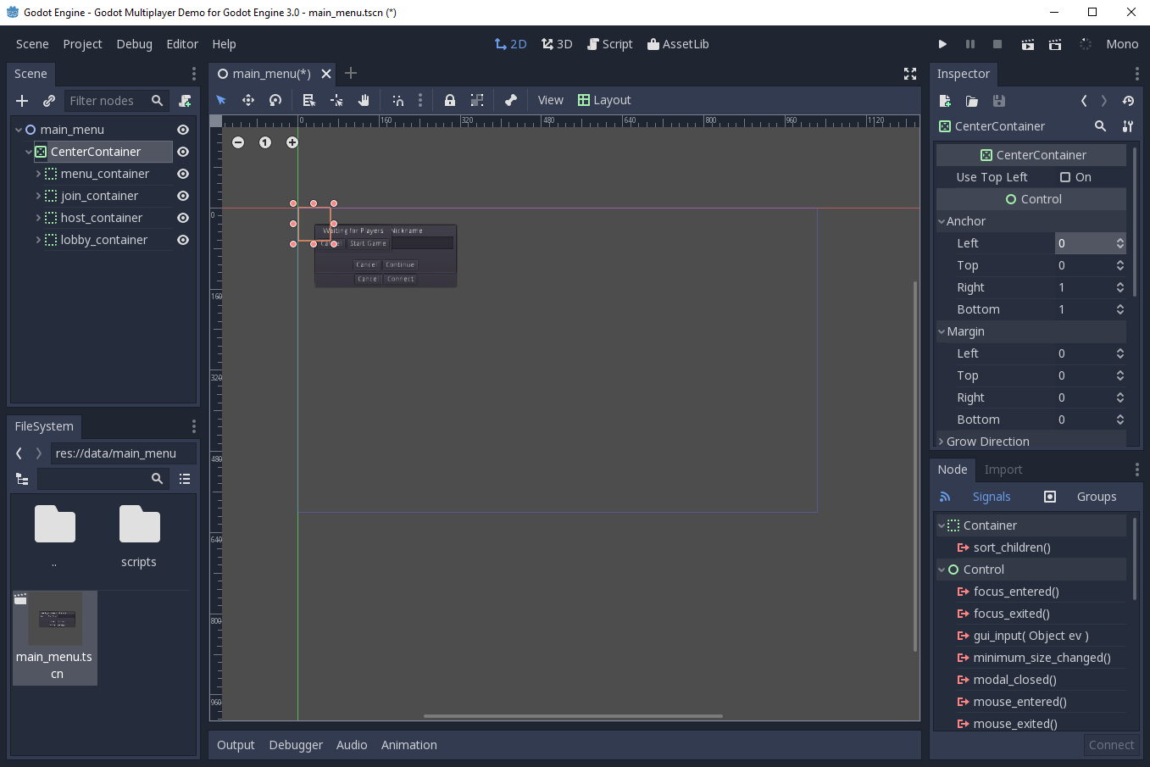Screen dimensions: 1150x767
Task: Collapse the Anchor section in Inspector
Action: [x=942, y=221]
